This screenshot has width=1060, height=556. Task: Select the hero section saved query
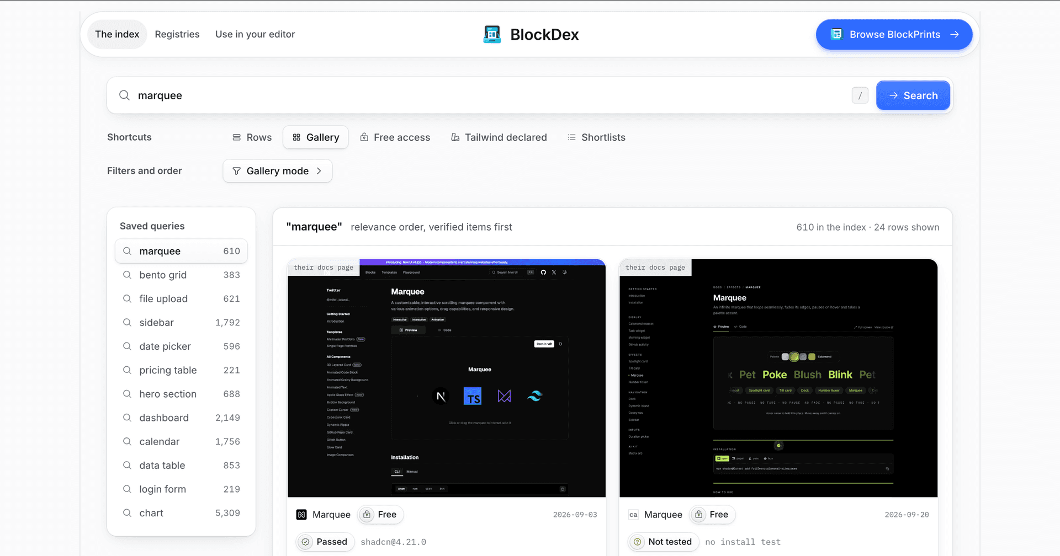click(181, 394)
